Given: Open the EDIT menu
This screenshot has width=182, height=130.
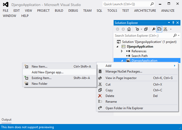Looking at the screenshot, I should click(17, 11).
